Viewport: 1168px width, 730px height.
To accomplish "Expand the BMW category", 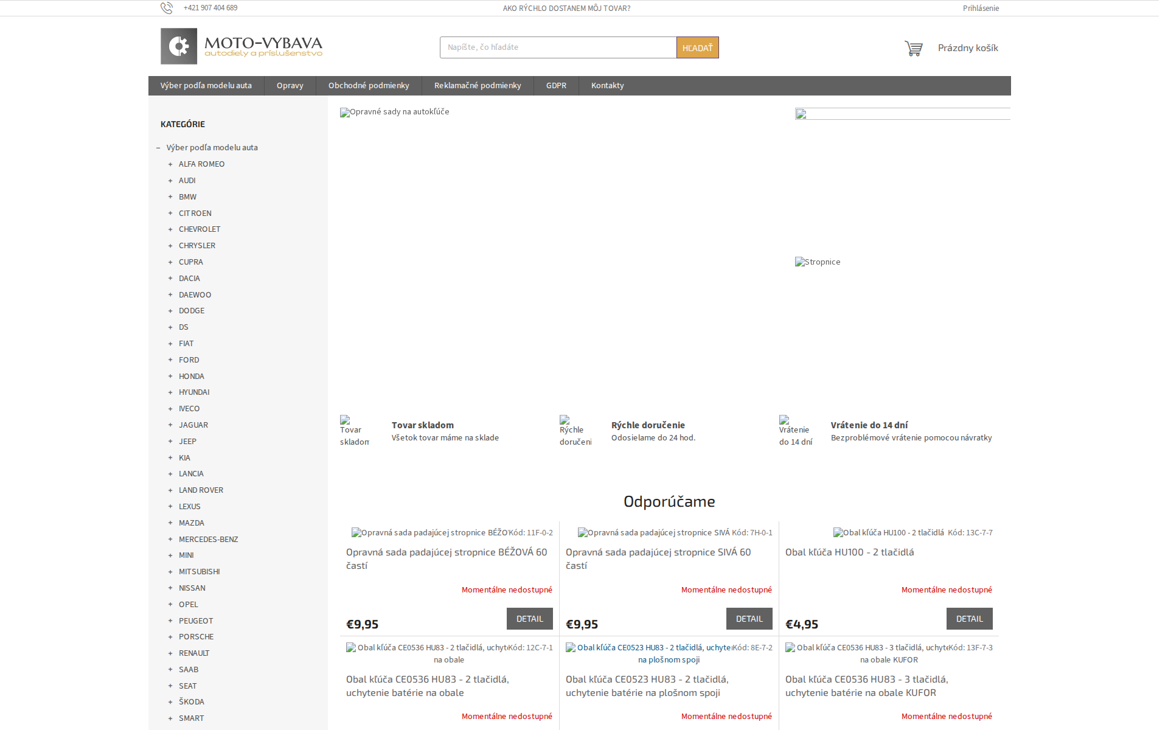I will pyautogui.click(x=170, y=196).
